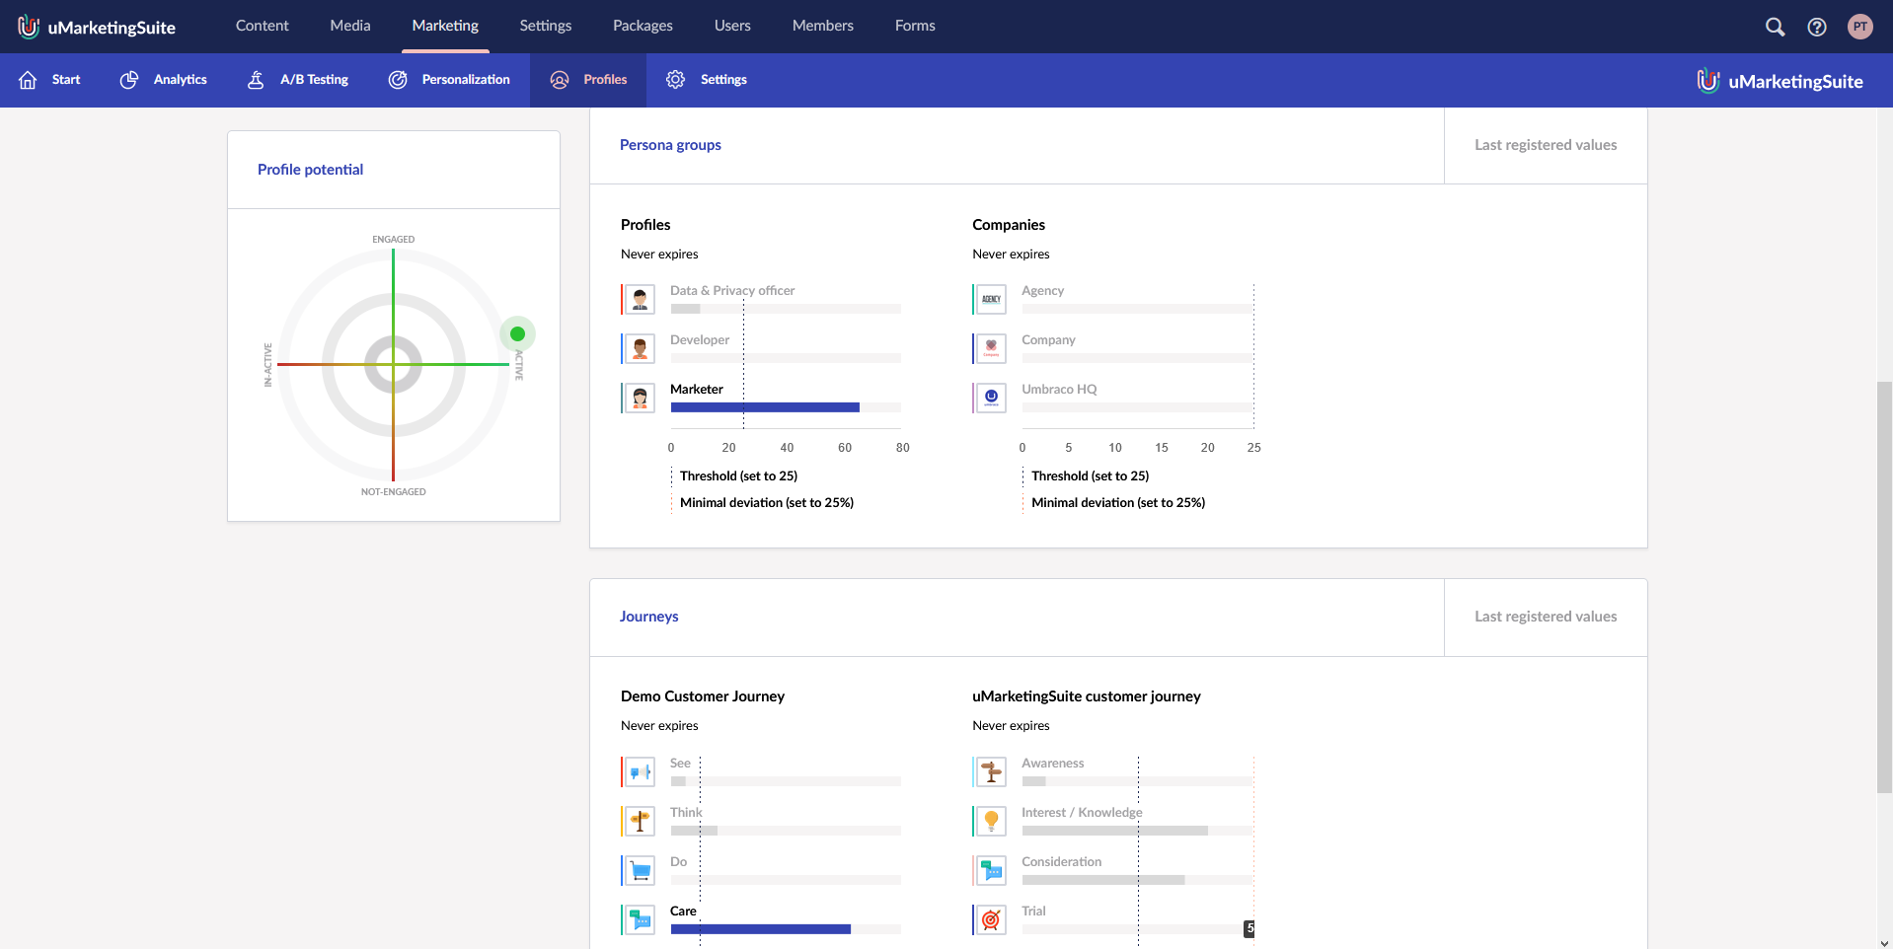Image resolution: width=1893 pixels, height=949 pixels.
Task: Select the Journeys tab
Action: [648, 617]
